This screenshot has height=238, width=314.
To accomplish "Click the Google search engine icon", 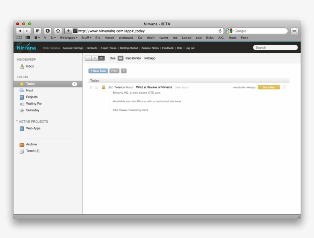I will click(230, 31).
